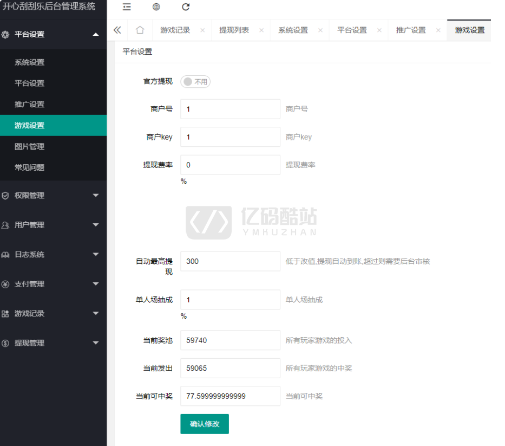Expand the 提现管理 menu arrow
Viewport: 505px width, 446px height.
coord(96,343)
